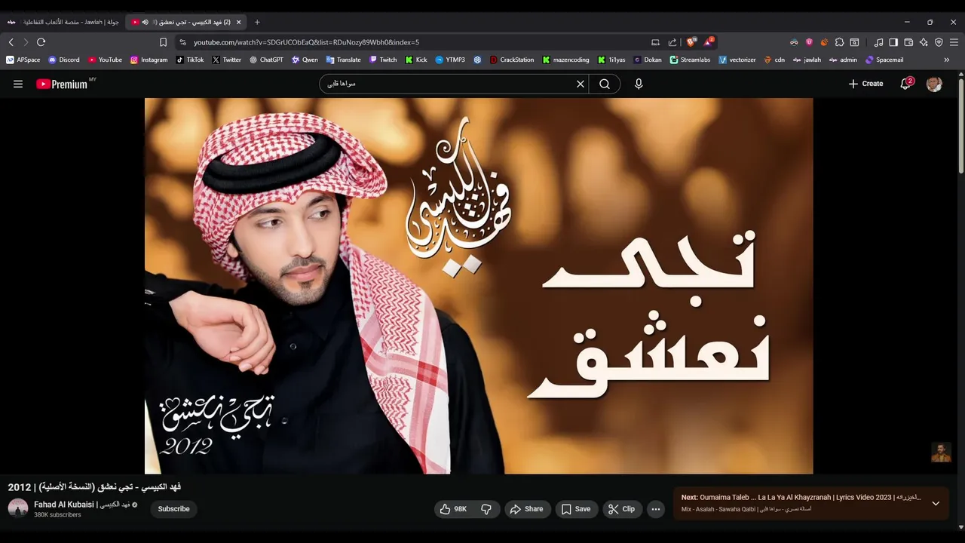
Task: Toggle picture-in-picture icon in address bar
Action: [655, 42]
